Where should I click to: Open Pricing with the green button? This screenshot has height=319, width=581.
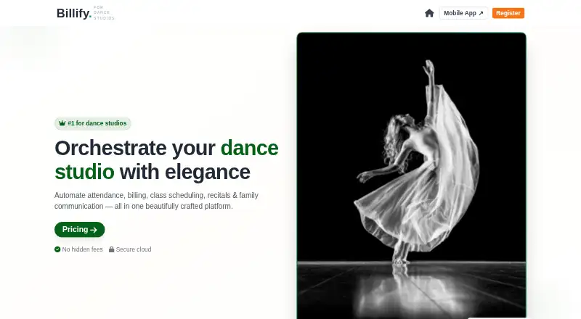click(x=80, y=229)
